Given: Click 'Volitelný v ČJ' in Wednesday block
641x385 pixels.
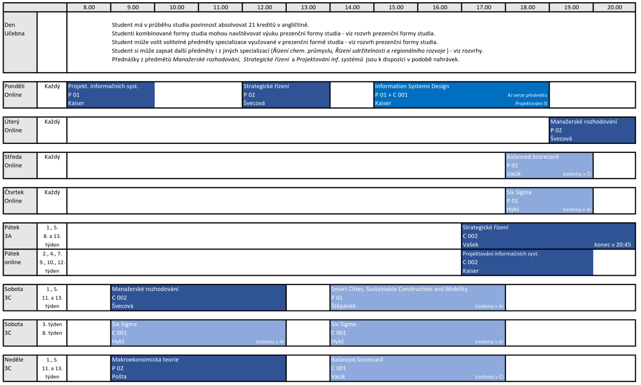Looking at the screenshot, I should coord(577,174).
